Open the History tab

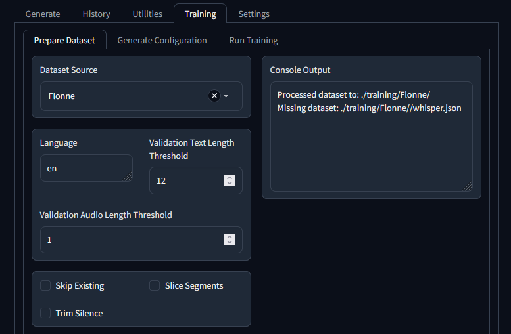[97, 14]
